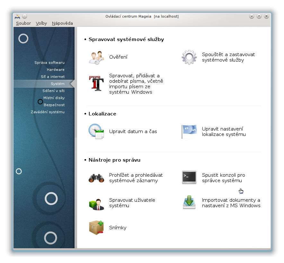Screen dimensions: 284x263
Task: Click the red T fonts icon
Action: click(96, 83)
